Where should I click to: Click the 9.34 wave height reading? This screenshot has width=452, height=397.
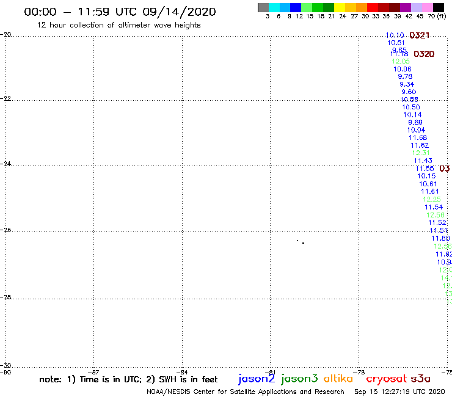pyautogui.click(x=407, y=84)
